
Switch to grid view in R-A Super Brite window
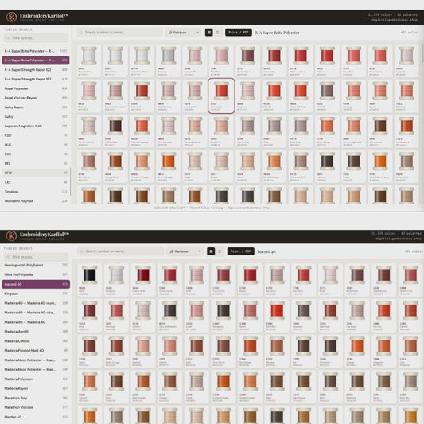(x=208, y=33)
